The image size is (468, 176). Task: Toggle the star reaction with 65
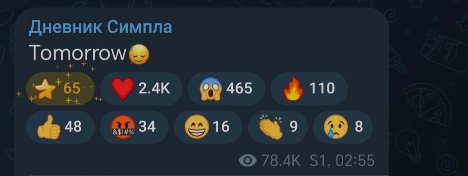pos(60,88)
